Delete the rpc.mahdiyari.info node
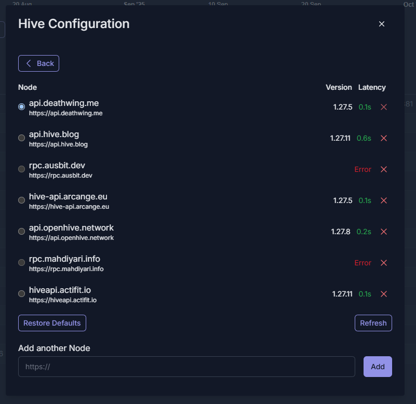416x404 pixels. (x=384, y=263)
